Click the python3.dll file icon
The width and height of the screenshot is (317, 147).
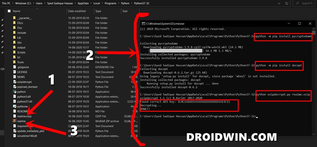click(x=14, y=97)
